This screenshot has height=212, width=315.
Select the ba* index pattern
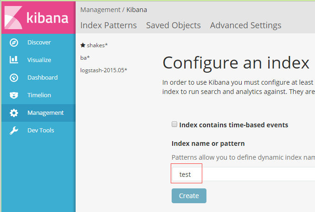(85, 58)
